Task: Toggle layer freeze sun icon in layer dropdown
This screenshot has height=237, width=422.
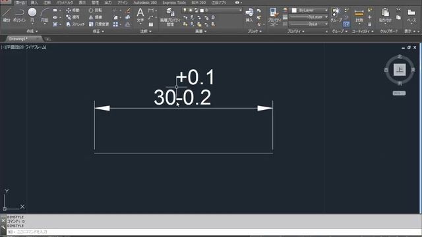Action: pyautogui.click(x=191, y=11)
